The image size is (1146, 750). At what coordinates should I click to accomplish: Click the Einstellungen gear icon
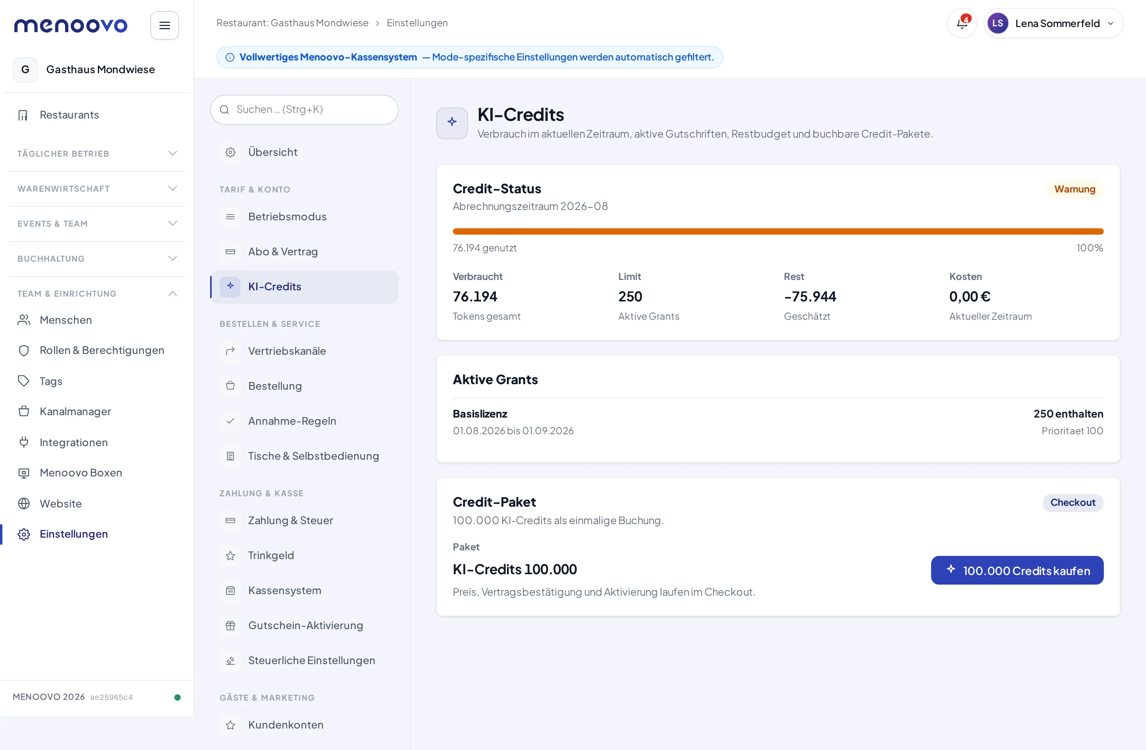(23, 534)
